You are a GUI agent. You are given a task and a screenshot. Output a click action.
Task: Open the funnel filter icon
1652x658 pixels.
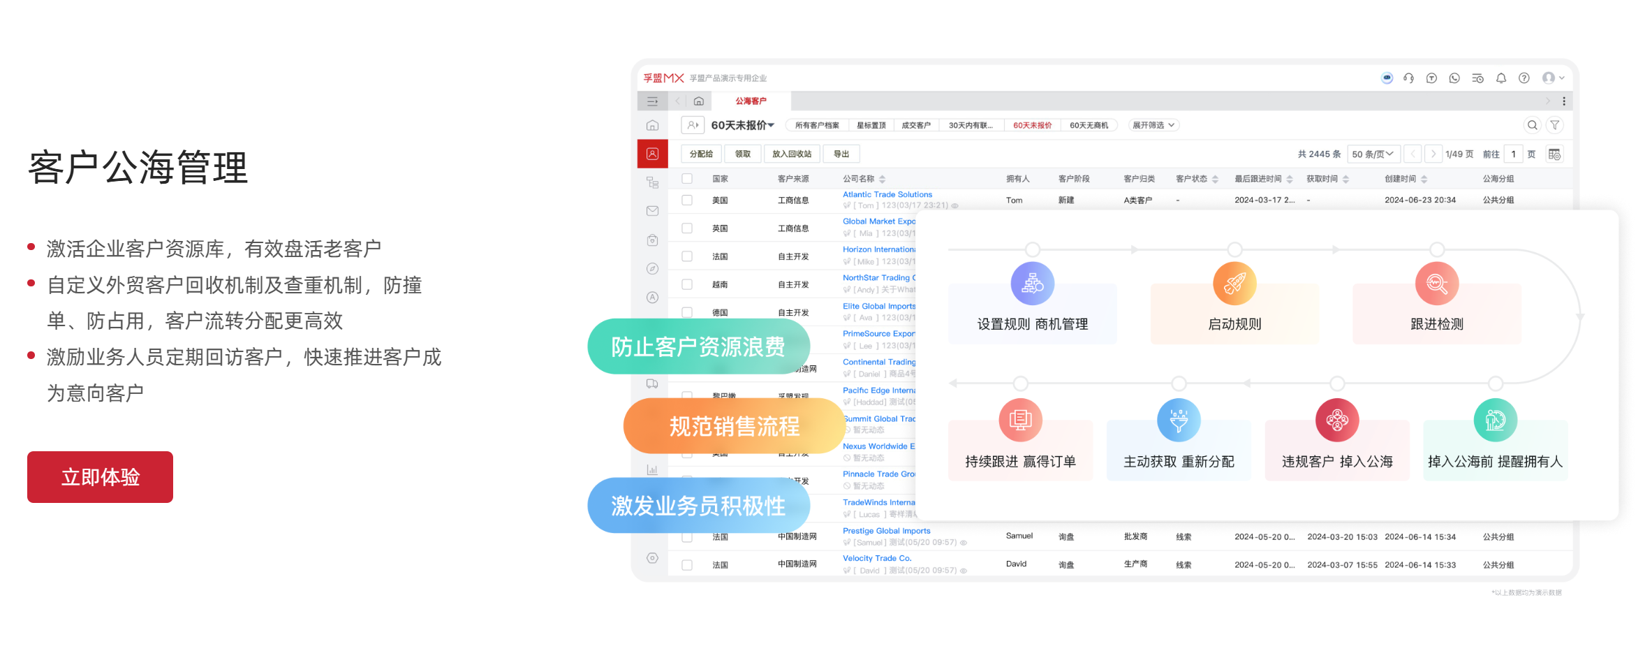click(x=1555, y=125)
